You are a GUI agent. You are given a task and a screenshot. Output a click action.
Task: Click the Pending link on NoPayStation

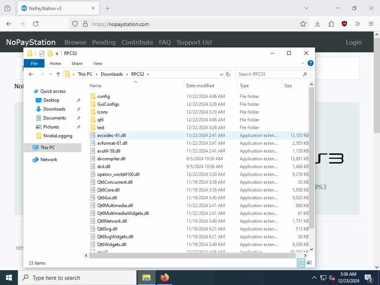[104, 42]
